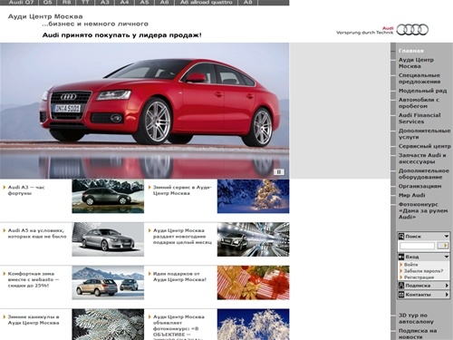Click the Регистрация link
The image size is (453, 340).
coord(419,277)
